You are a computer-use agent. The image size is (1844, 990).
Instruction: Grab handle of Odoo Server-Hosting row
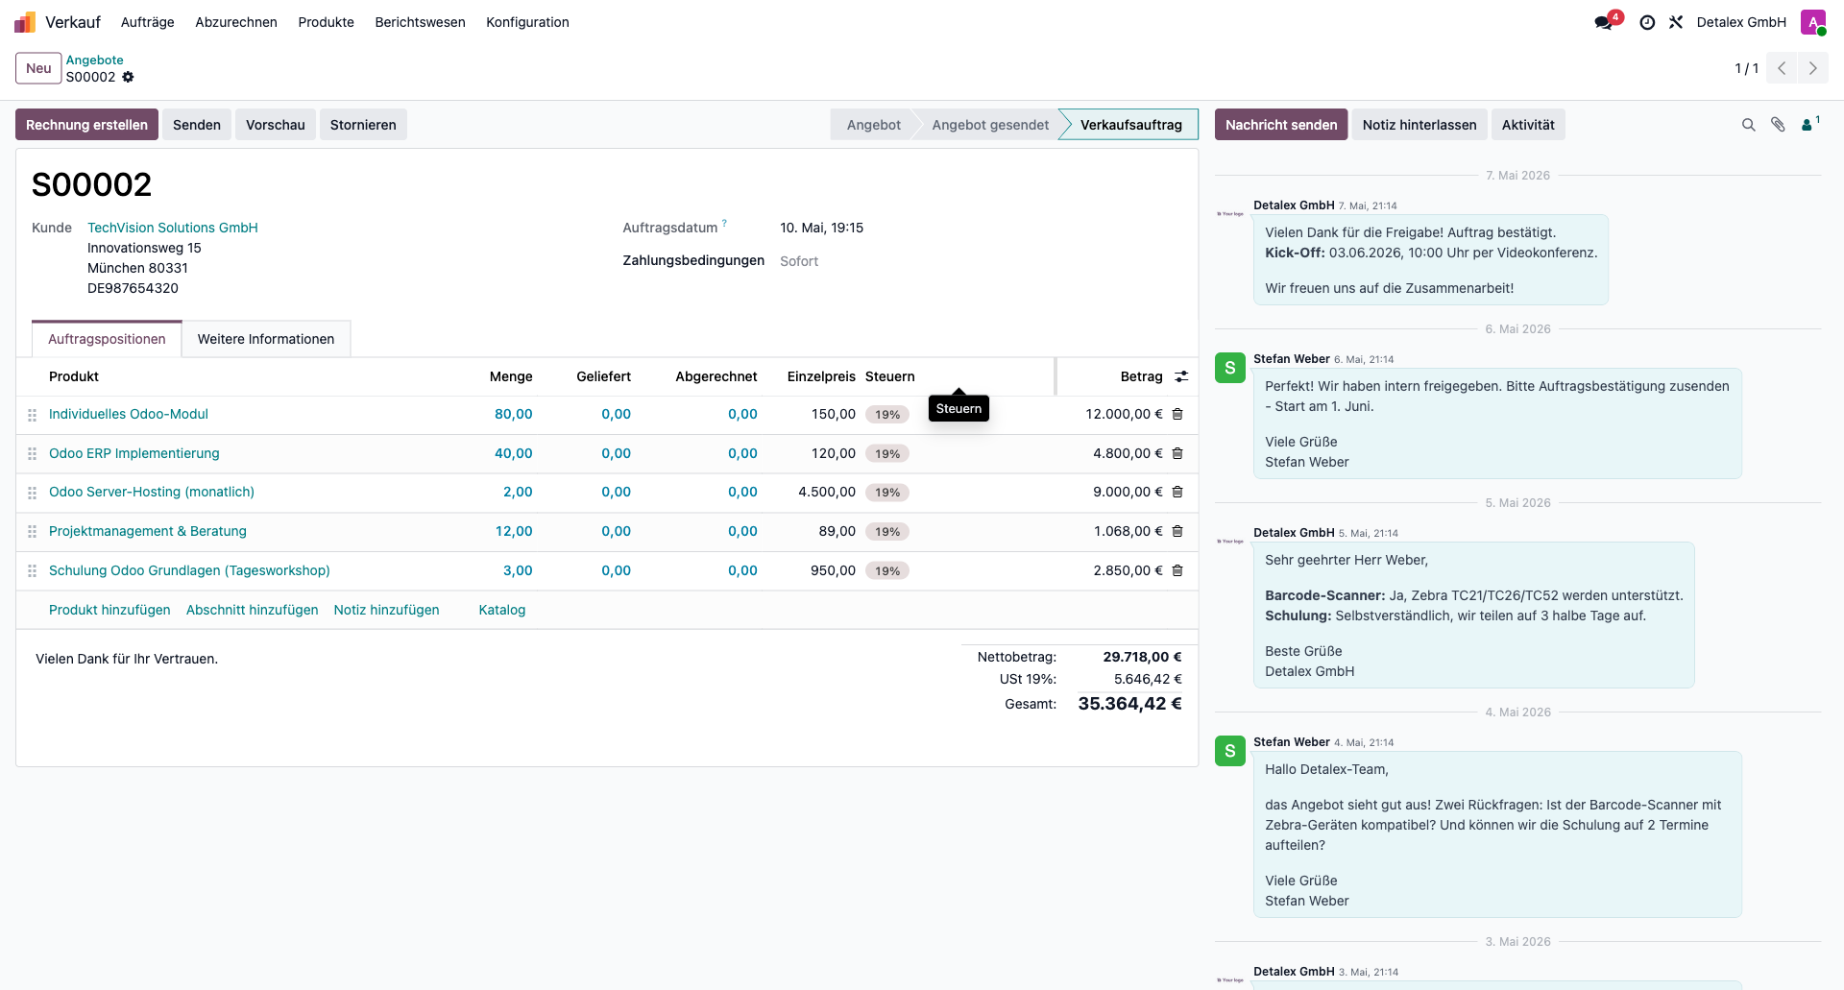point(32,493)
